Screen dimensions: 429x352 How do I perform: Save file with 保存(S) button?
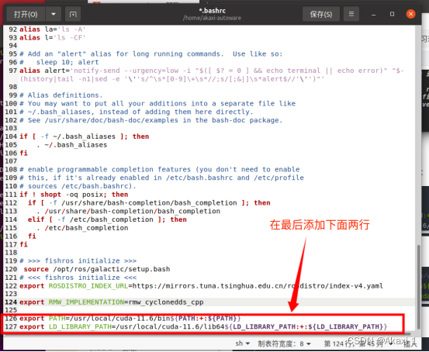321,14
